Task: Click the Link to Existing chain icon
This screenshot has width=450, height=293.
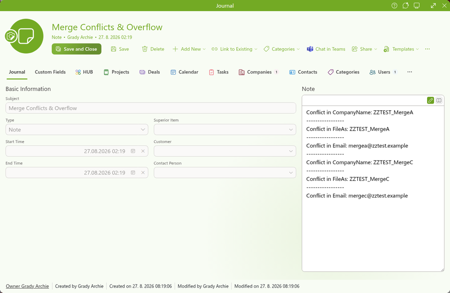Action: 214,49
